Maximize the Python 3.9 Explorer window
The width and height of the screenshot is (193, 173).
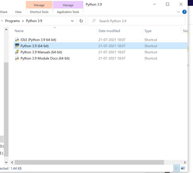167,4
